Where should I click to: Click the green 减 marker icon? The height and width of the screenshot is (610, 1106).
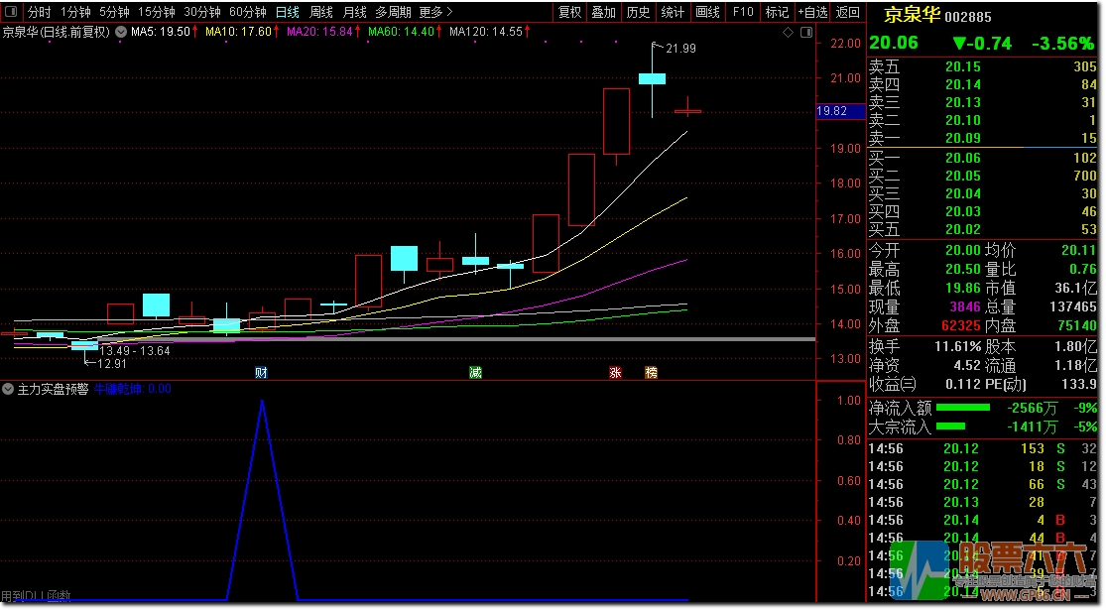pos(476,373)
